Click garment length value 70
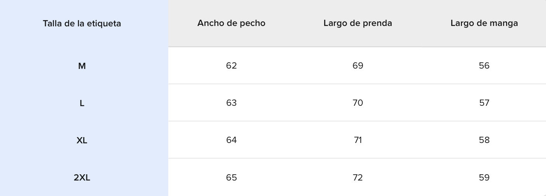 (x=358, y=103)
